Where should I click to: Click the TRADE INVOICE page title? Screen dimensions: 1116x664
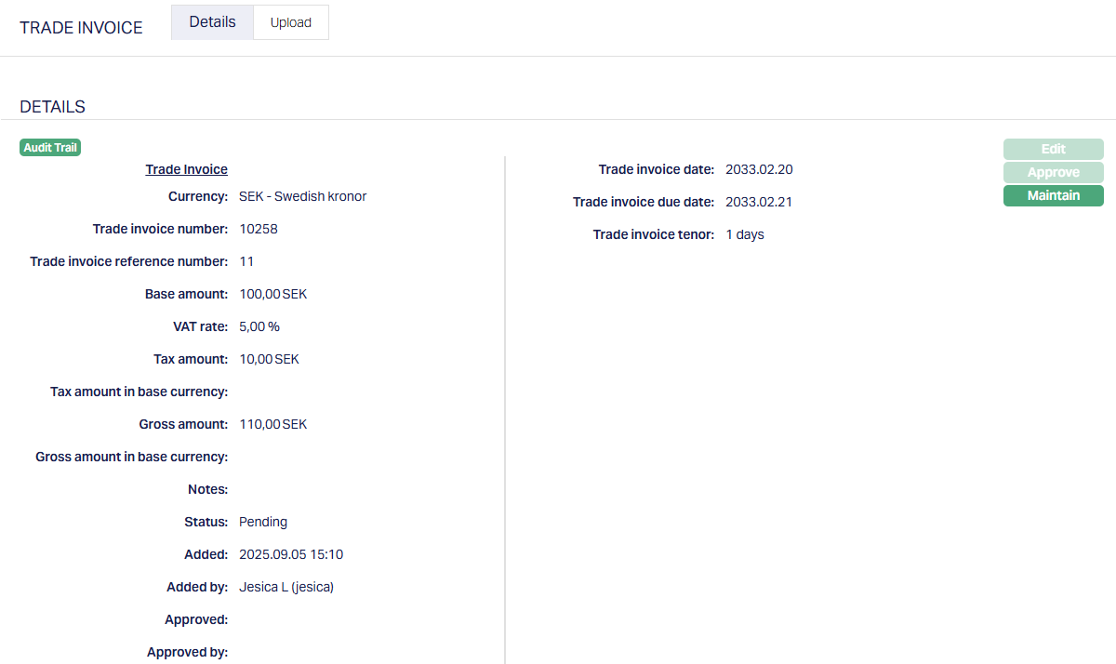click(x=81, y=28)
